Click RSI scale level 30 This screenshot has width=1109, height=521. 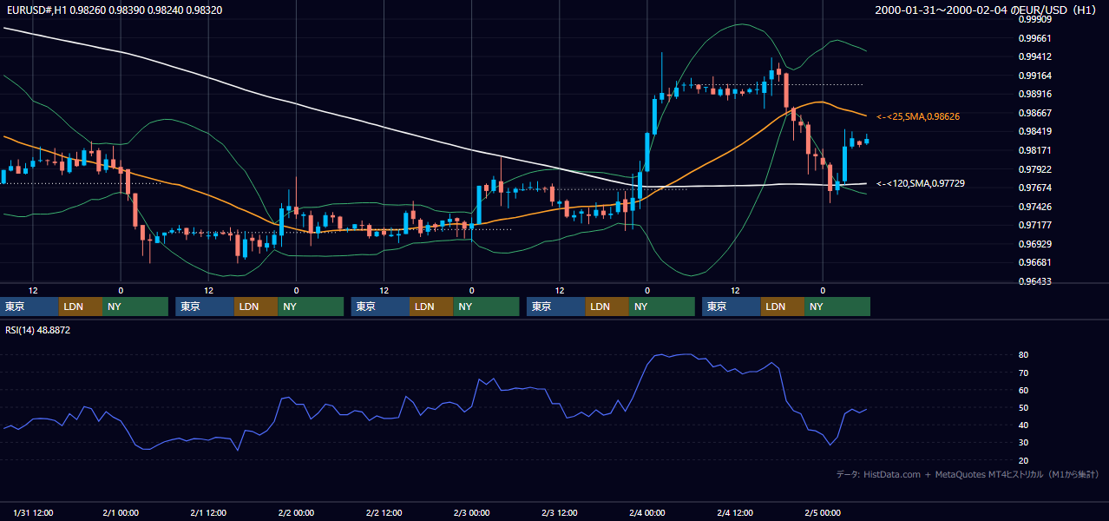(1023, 442)
